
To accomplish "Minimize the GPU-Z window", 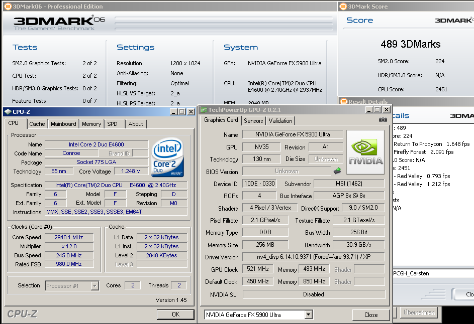I will (369, 110).
